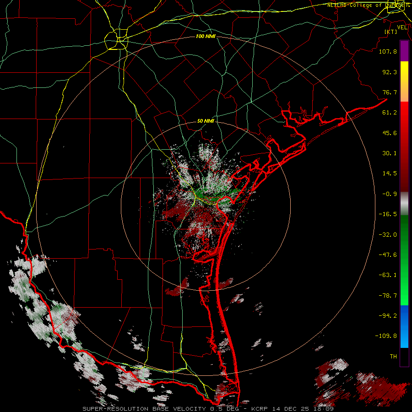This screenshot has height=412, width=412.
Task: Click the -94.2 value on velocity scale
Action: pos(388,316)
